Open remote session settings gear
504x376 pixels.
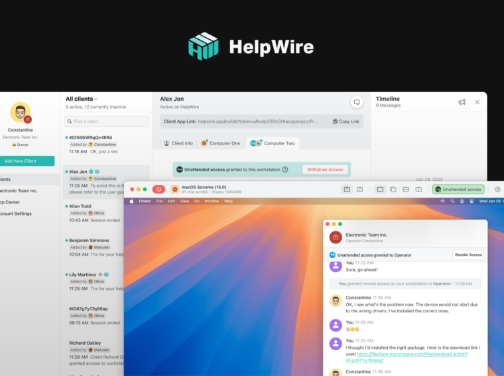click(x=497, y=189)
